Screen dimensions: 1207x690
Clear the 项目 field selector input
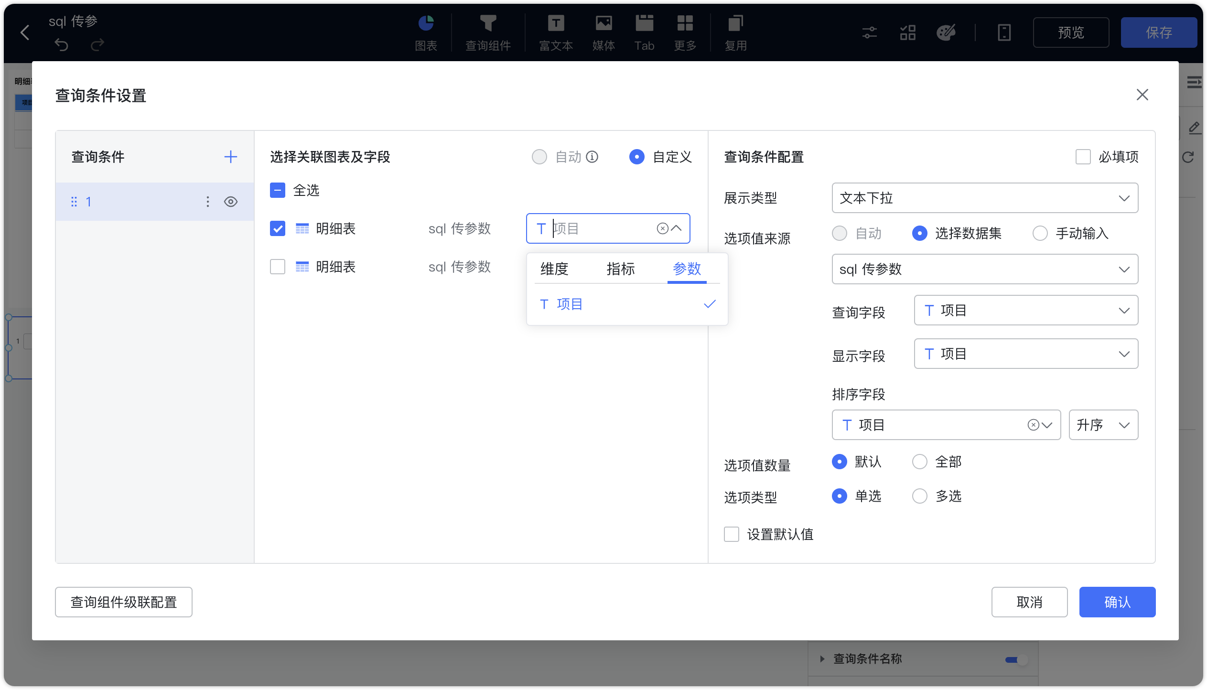pyautogui.click(x=662, y=228)
